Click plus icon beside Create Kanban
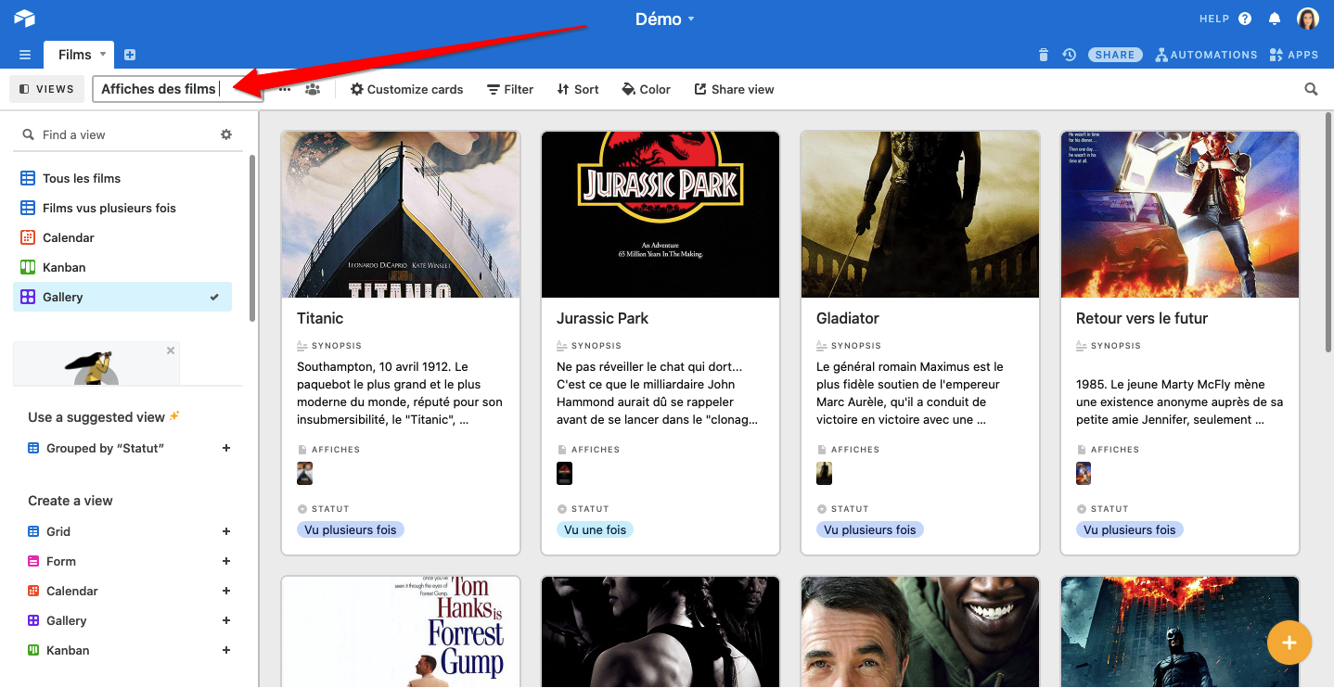Image resolution: width=1334 pixels, height=688 pixels. pyautogui.click(x=226, y=650)
